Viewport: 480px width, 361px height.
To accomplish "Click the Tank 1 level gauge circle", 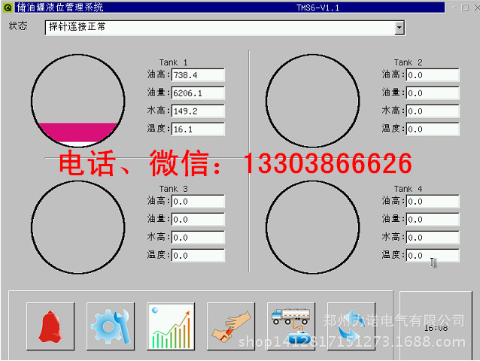I will tap(77, 101).
